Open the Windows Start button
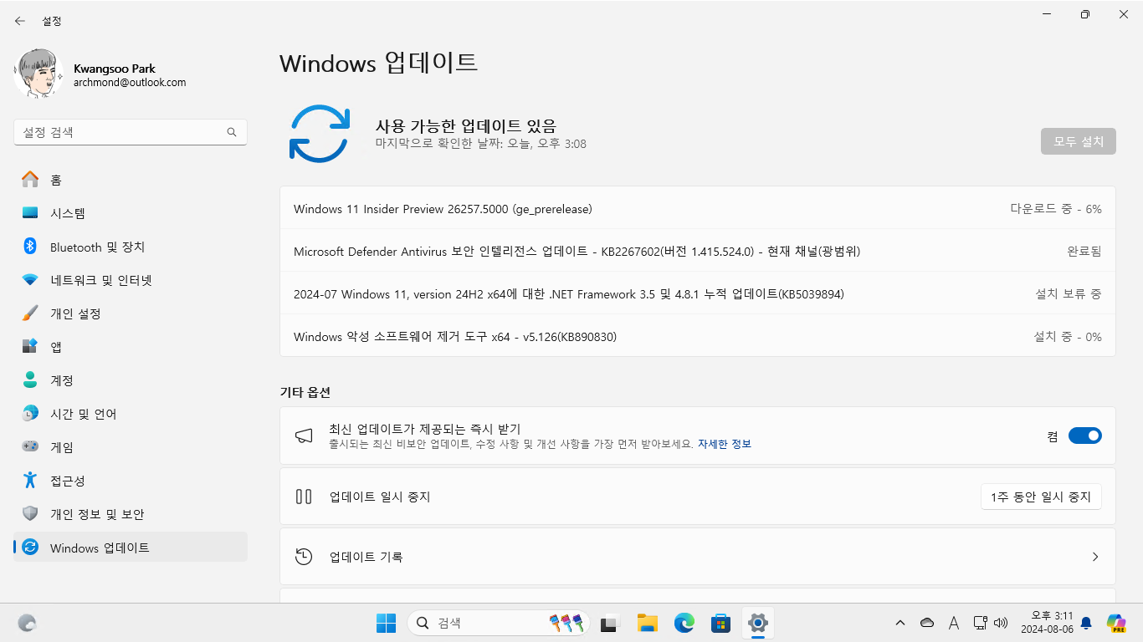The height and width of the screenshot is (642, 1143). coord(386,623)
